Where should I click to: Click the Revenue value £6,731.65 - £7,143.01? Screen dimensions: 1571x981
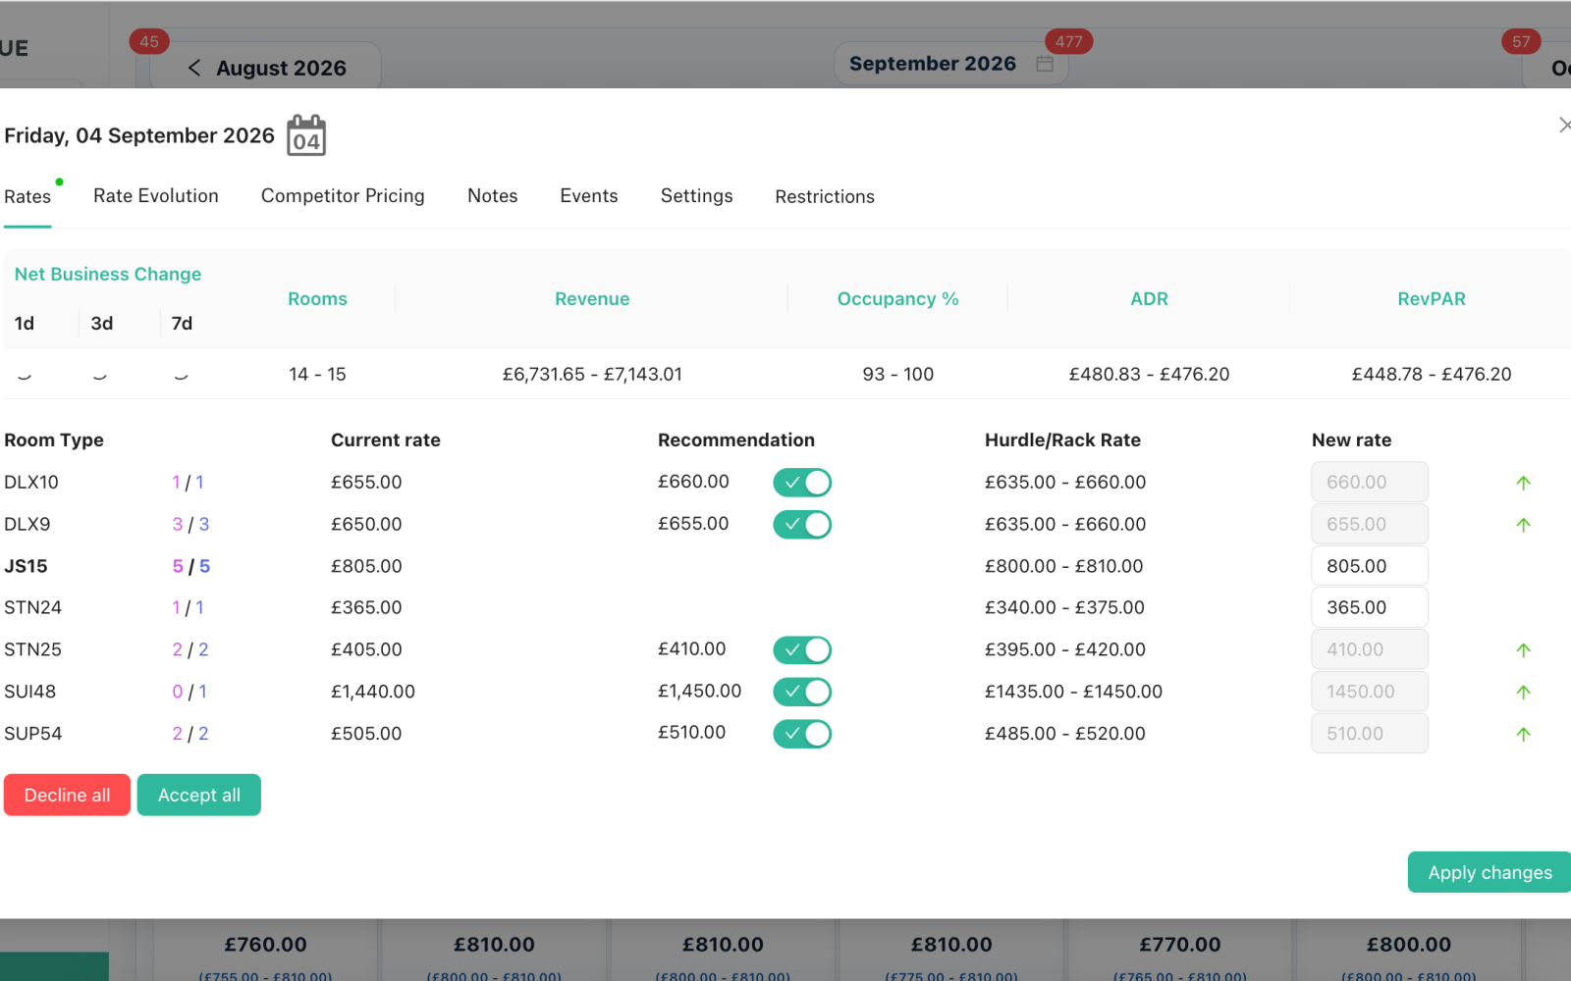[x=592, y=374]
